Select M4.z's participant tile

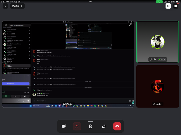coord(158,86)
